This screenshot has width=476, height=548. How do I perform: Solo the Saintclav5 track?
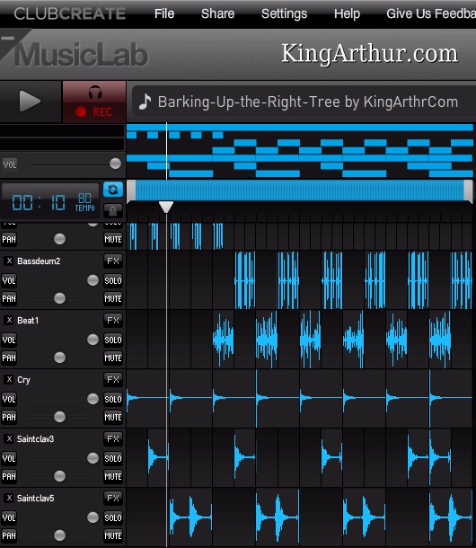click(113, 518)
